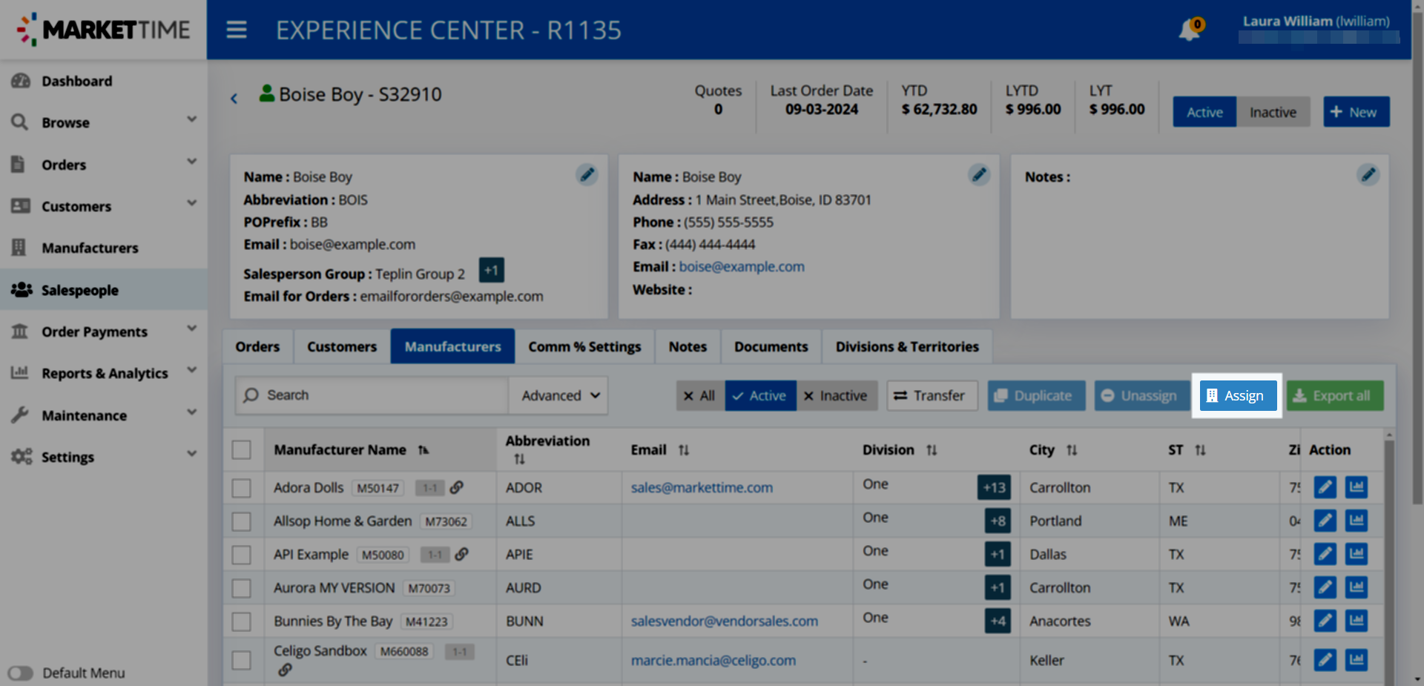Screen dimensions: 1424x686
Task: Filter list by Inactive manufacturers
Action: coord(836,395)
